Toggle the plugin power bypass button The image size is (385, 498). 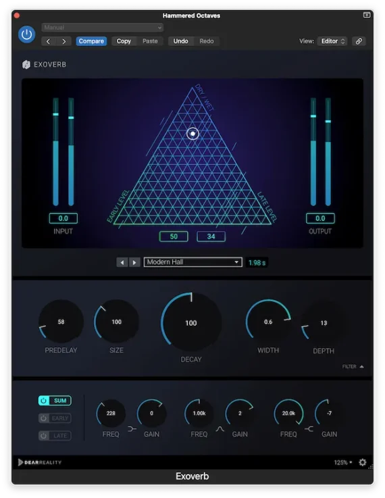tap(26, 34)
